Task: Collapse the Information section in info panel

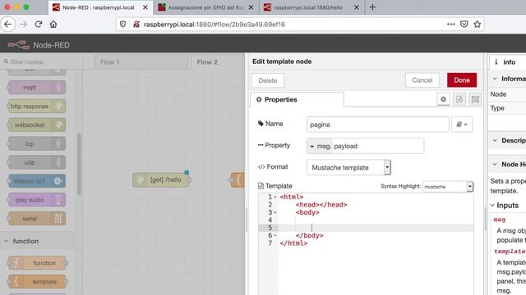Action: click(x=495, y=79)
